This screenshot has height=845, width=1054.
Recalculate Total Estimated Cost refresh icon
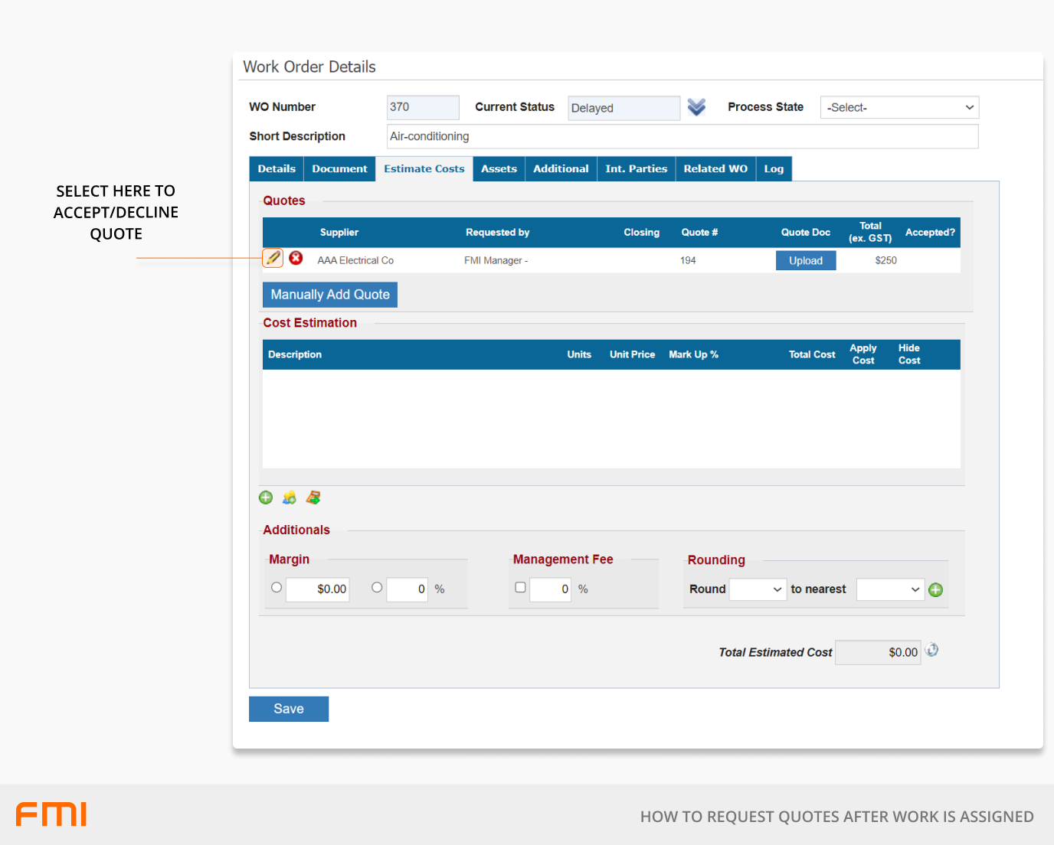coord(931,651)
